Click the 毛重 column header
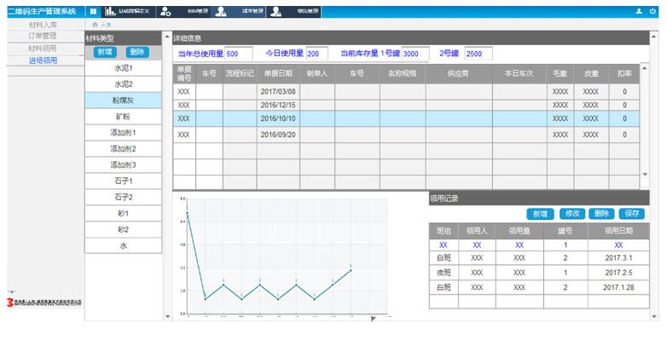The image size is (667, 340). pos(560,73)
